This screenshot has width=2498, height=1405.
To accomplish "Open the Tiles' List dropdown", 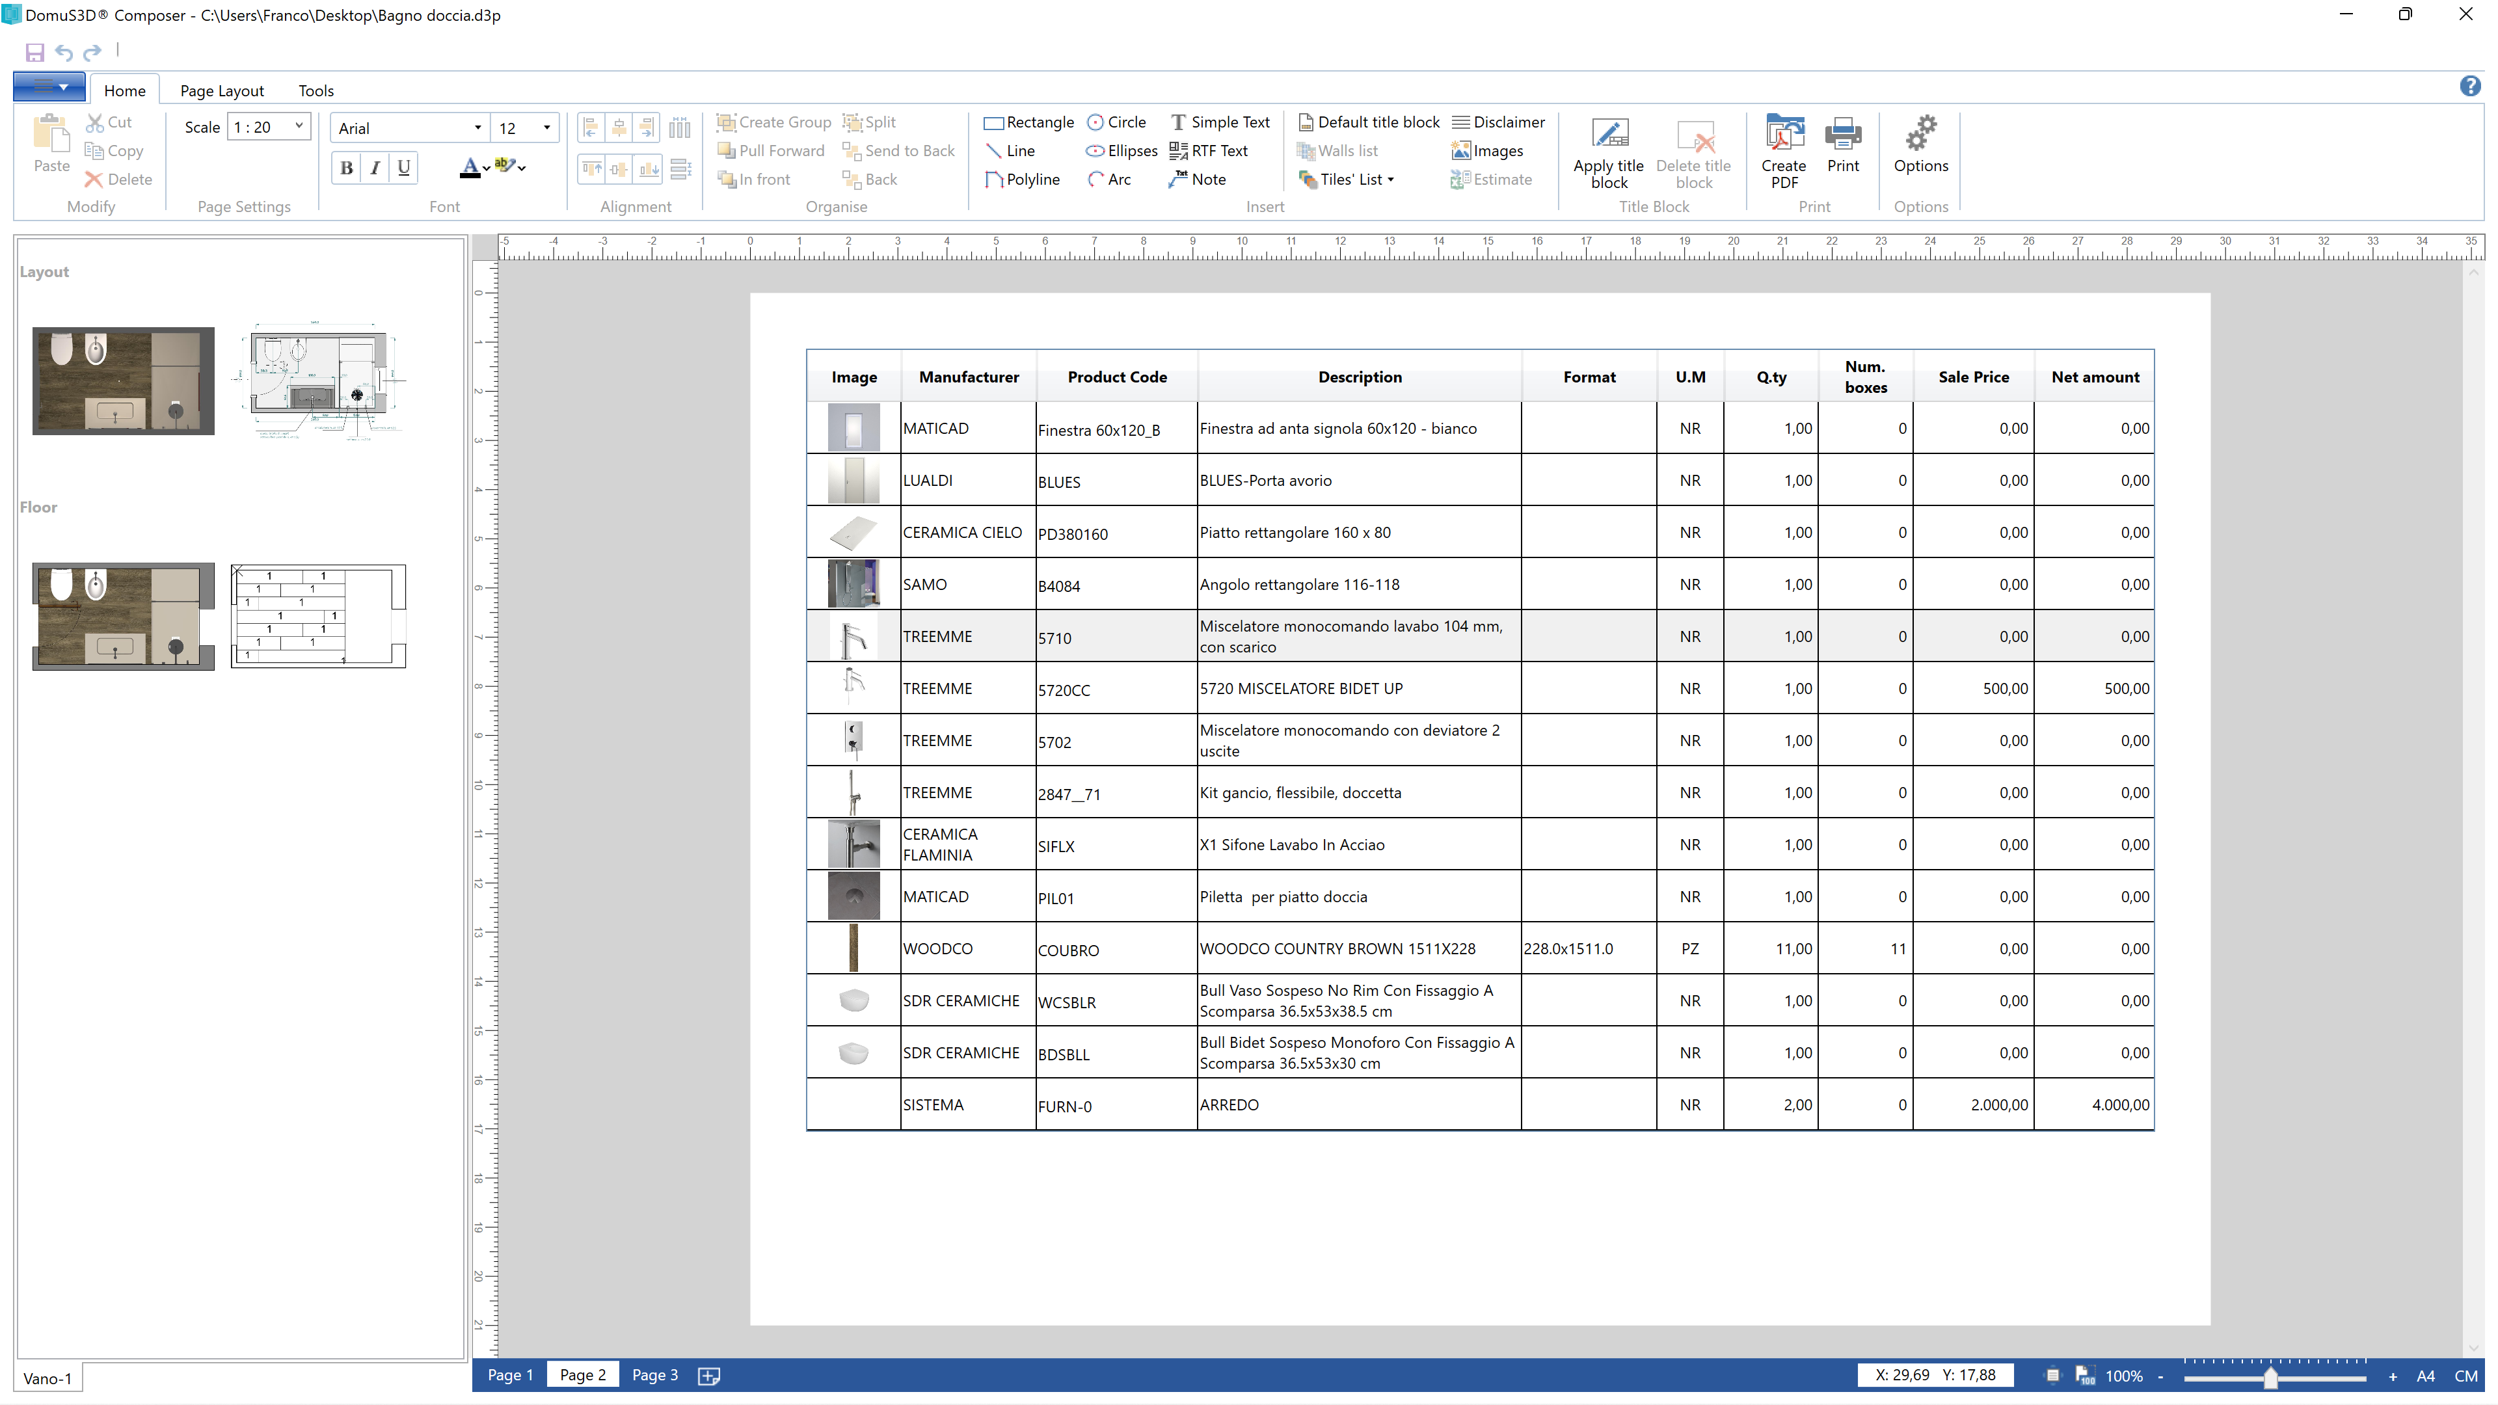I will point(1346,180).
